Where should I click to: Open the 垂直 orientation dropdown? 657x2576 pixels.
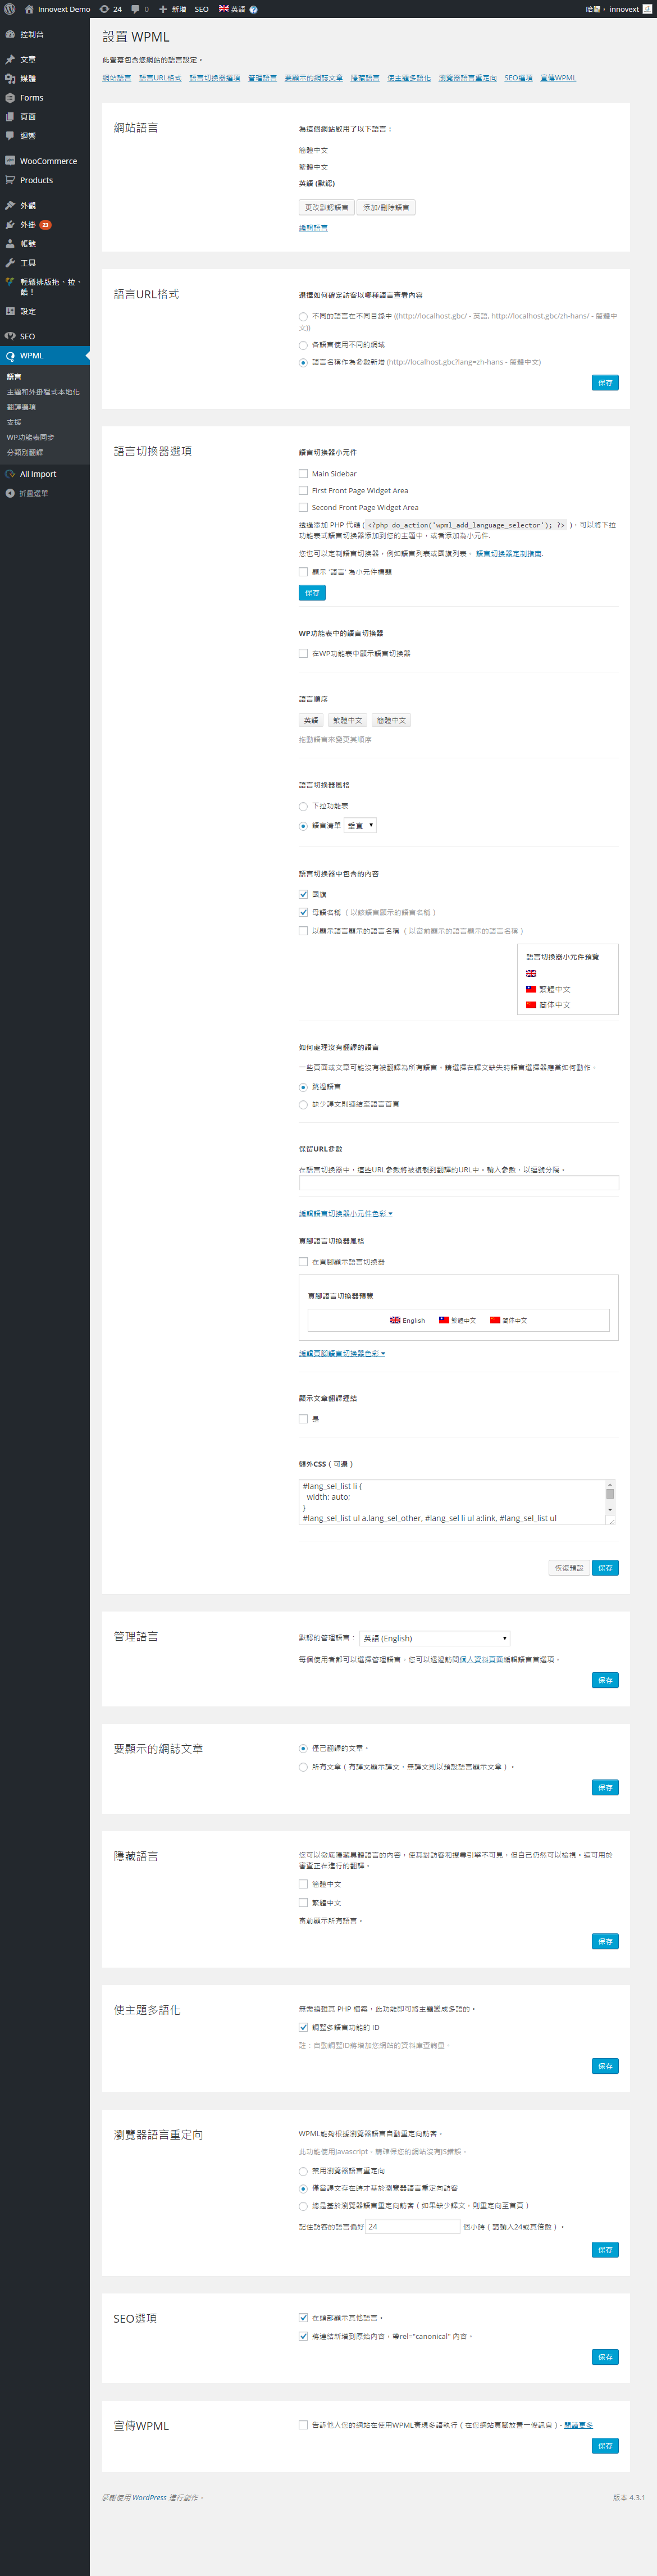pos(360,826)
